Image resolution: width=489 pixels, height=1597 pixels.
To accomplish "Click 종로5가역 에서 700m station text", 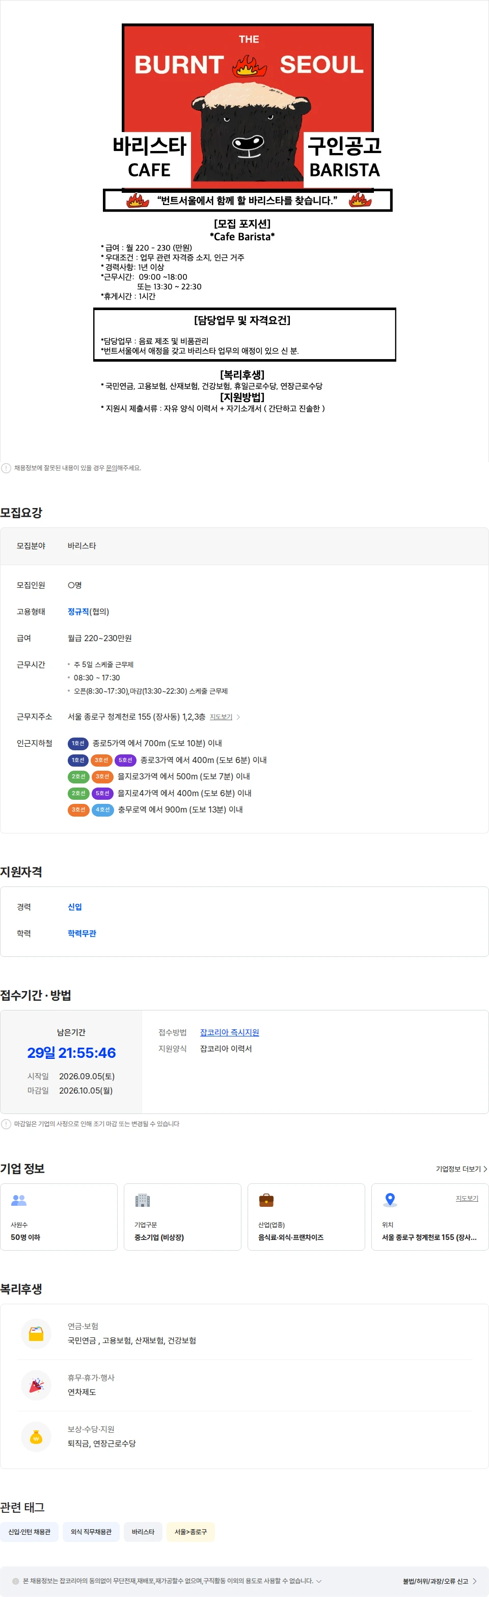I will pyautogui.click(x=157, y=743).
